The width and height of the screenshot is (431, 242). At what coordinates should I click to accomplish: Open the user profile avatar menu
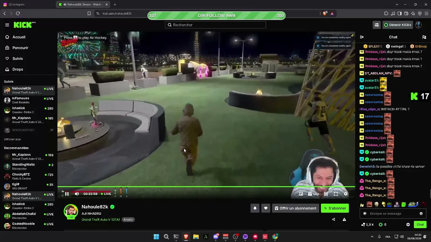(419, 25)
